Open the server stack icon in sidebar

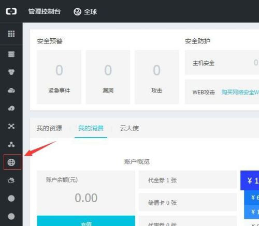pyautogui.click(x=11, y=54)
